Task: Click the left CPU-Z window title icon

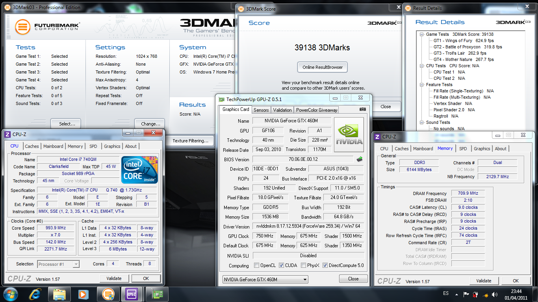Action: click(7, 134)
